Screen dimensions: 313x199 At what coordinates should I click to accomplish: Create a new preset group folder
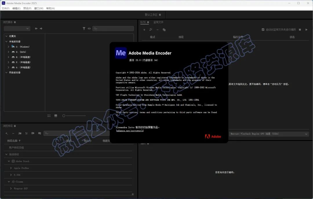pos(20,133)
